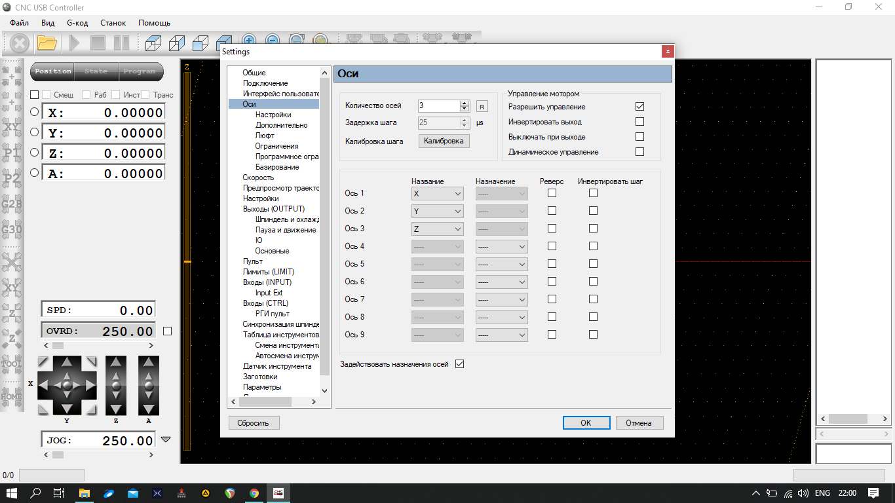This screenshot has height=503, width=895.
Task: Open Назначение dropdown for Ось 9
Action: point(502,335)
